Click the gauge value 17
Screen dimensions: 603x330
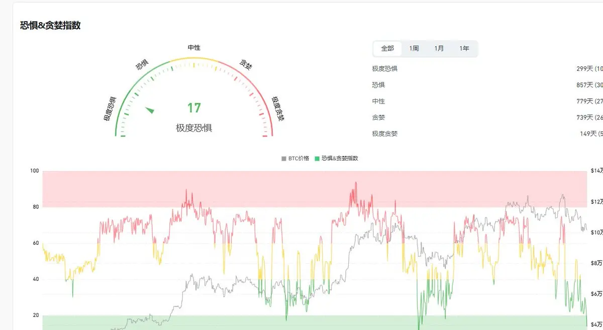(x=194, y=108)
